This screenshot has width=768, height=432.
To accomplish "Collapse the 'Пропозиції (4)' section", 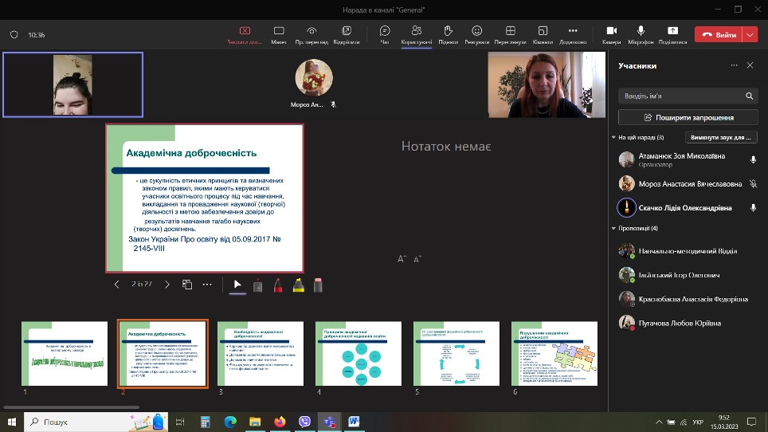I will [613, 229].
